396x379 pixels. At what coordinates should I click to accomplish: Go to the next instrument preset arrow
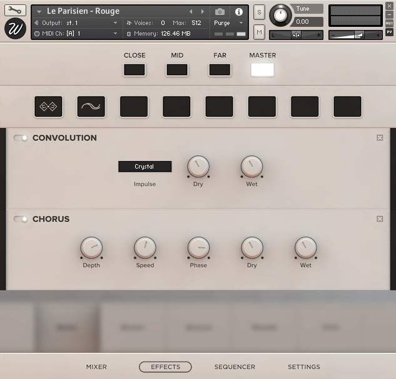pos(202,12)
